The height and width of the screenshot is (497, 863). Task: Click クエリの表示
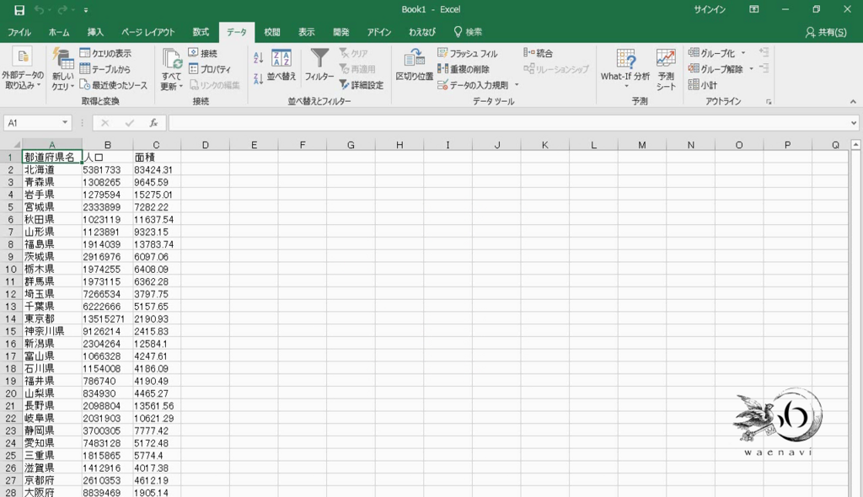105,53
